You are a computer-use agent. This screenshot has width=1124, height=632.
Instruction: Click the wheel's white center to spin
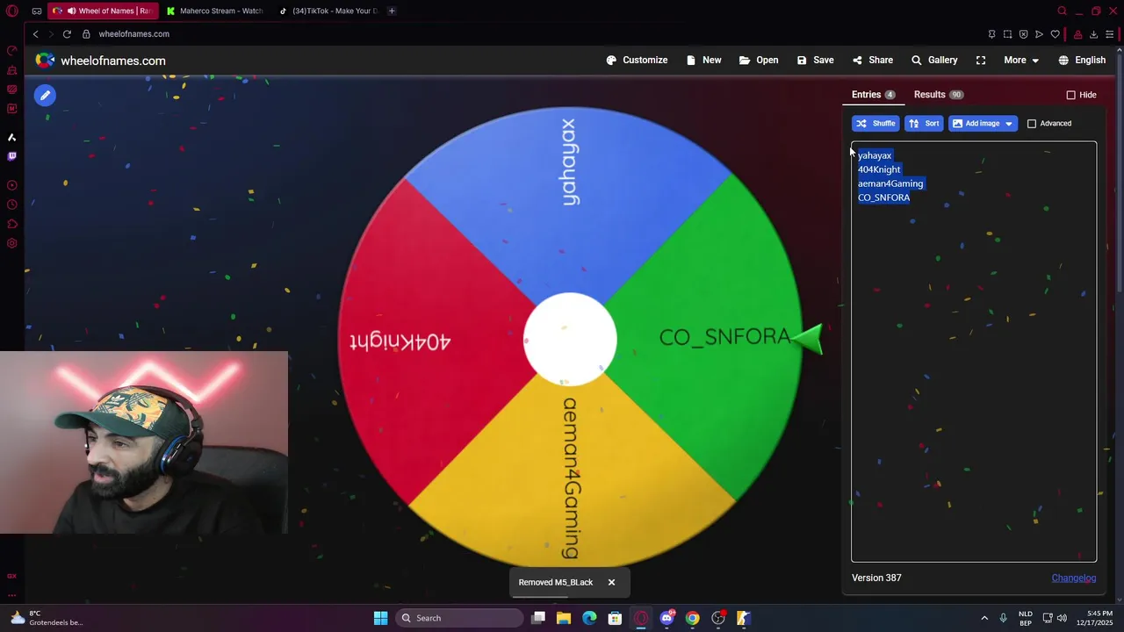[x=570, y=339]
